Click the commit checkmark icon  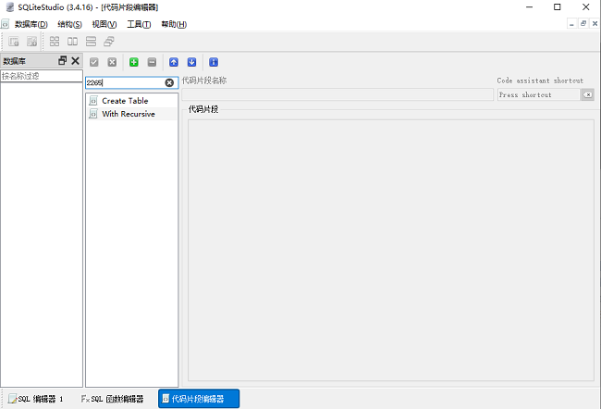pos(94,62)
